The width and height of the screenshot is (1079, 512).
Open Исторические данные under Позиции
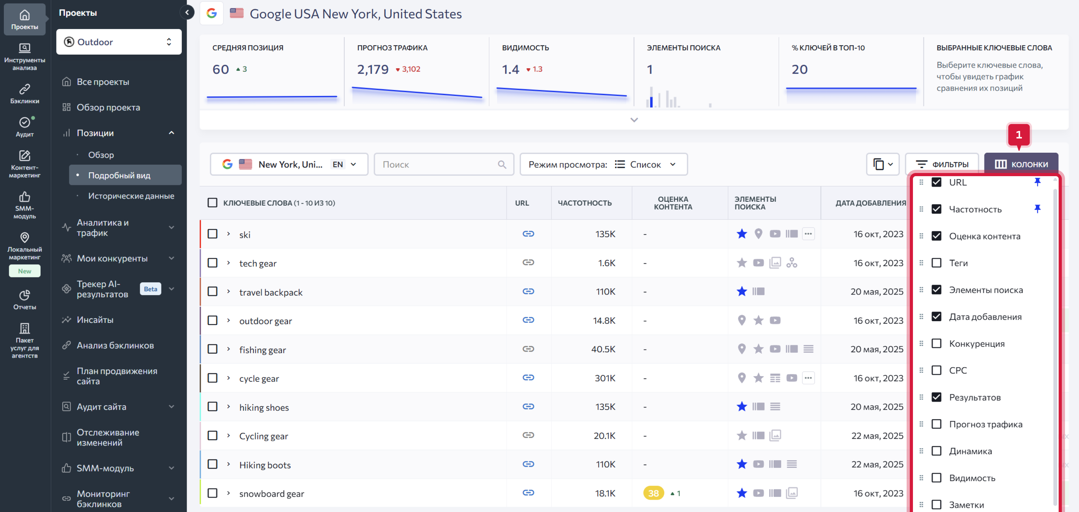click(131, 196)
